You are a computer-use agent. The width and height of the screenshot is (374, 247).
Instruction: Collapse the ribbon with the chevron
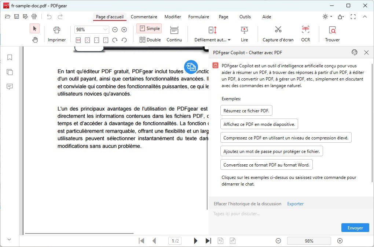[x=365, y=17]
